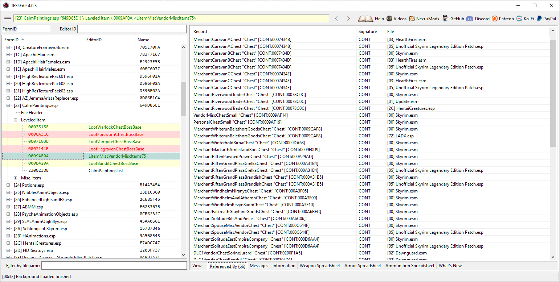The width and height of the screenshot is (560, 282).
Task: Open the Armor Spreadsheet tab
Action: 363,266
